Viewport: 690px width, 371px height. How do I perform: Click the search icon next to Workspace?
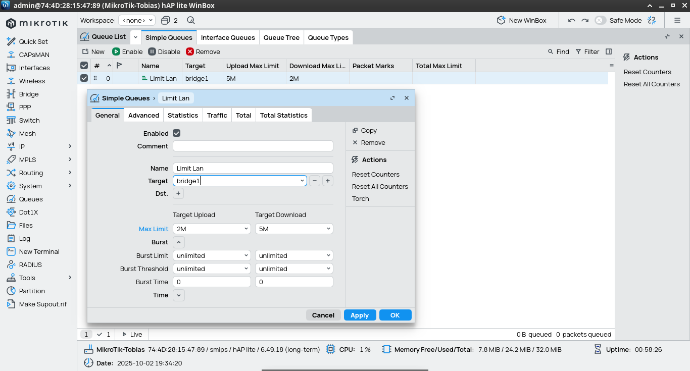191,20
